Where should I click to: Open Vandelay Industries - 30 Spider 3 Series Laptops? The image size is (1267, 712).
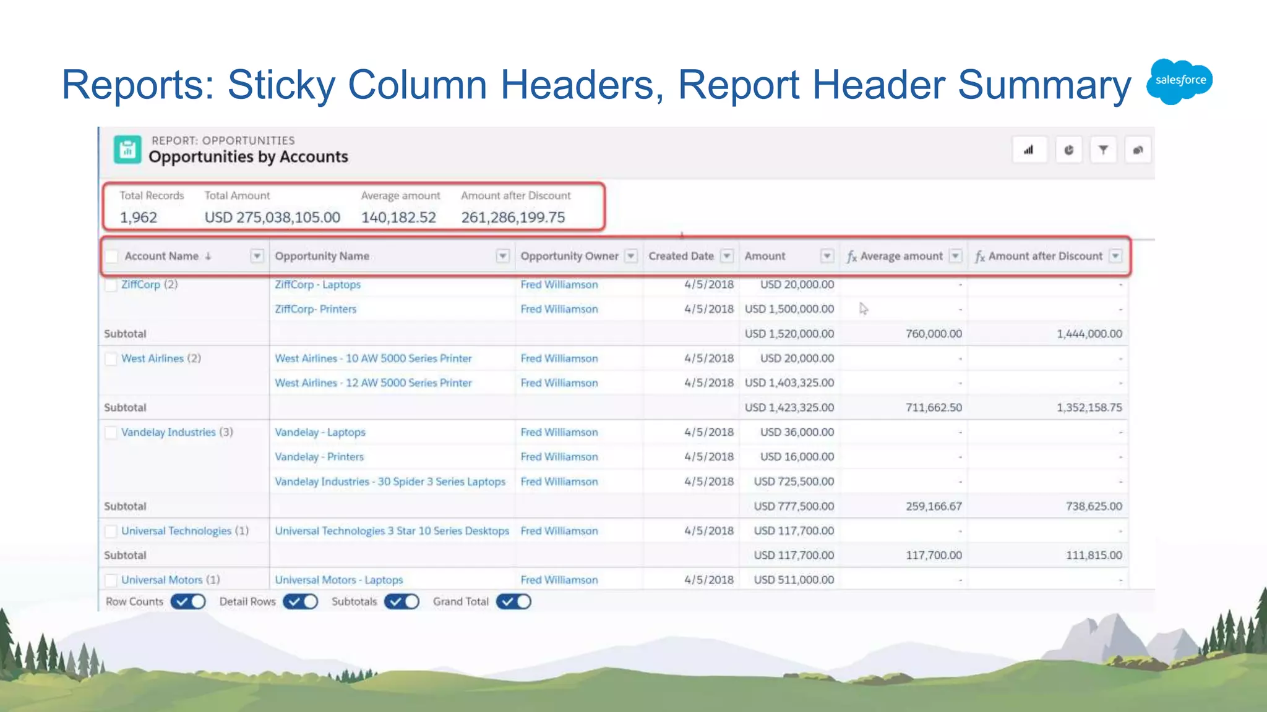(x=390, y=481)
